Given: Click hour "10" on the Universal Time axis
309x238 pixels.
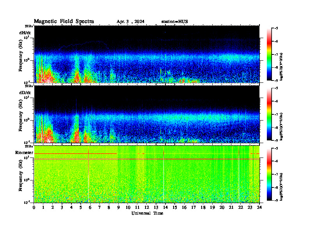Looking at the screenshot, I should coord(128,207).
